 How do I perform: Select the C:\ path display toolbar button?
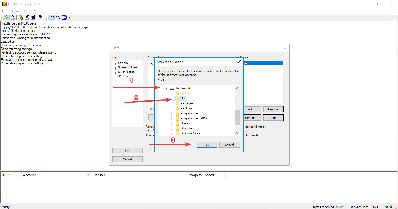58,17
